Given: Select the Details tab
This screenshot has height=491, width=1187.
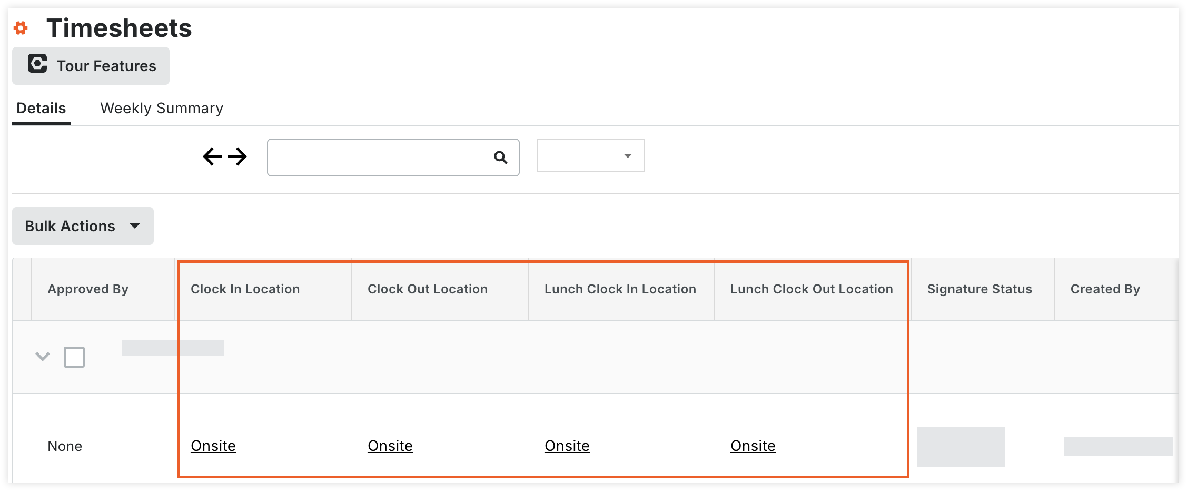Looking at the screenshot, I should pyautogui.click(x=41, y=109).
